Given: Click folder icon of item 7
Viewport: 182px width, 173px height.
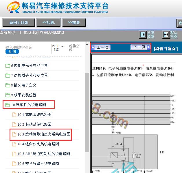Looking at the screenshot, I should [8, 76].
